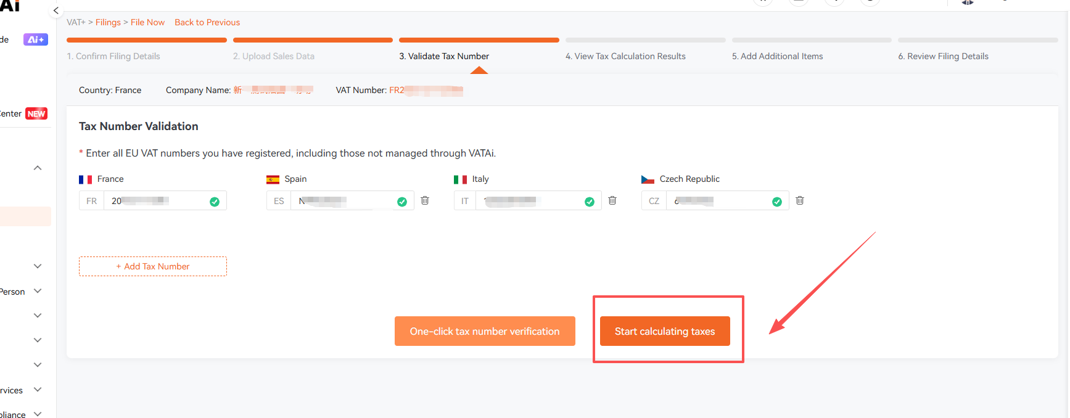Focus the France tax number field
Viewport: 1070px width, 418px height.
(x=165, y=201)
